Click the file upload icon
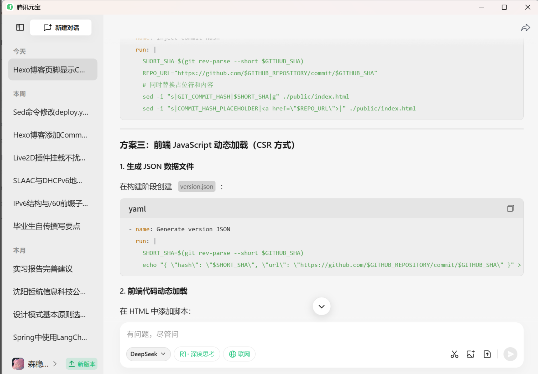Screen dimensions: 538x374 pyautogui.click(x=487, y=354)
